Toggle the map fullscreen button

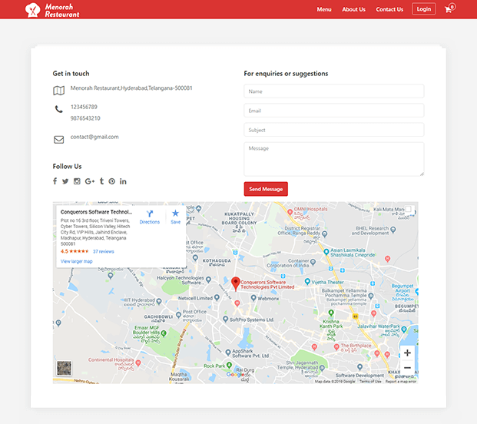pyautogui.click(x=409, y=209)
